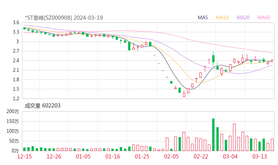The height and width of the screenshot is (165, 278).
Task: Select the 1.8 price axis label
Action: (16, 79)
